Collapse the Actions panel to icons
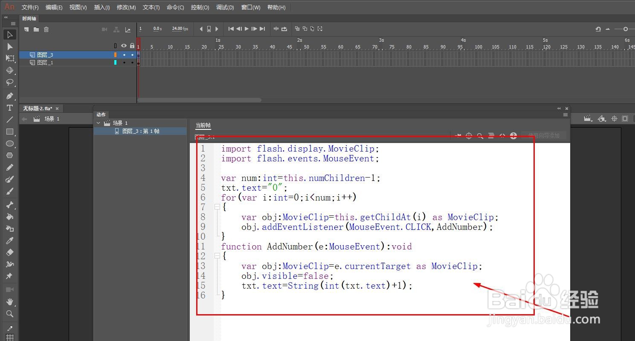Viewport: 635px width, 341px height. 559,109
